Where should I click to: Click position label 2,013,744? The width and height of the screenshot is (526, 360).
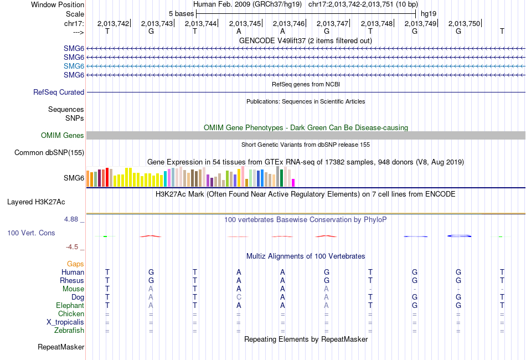[x=200, y=23]
